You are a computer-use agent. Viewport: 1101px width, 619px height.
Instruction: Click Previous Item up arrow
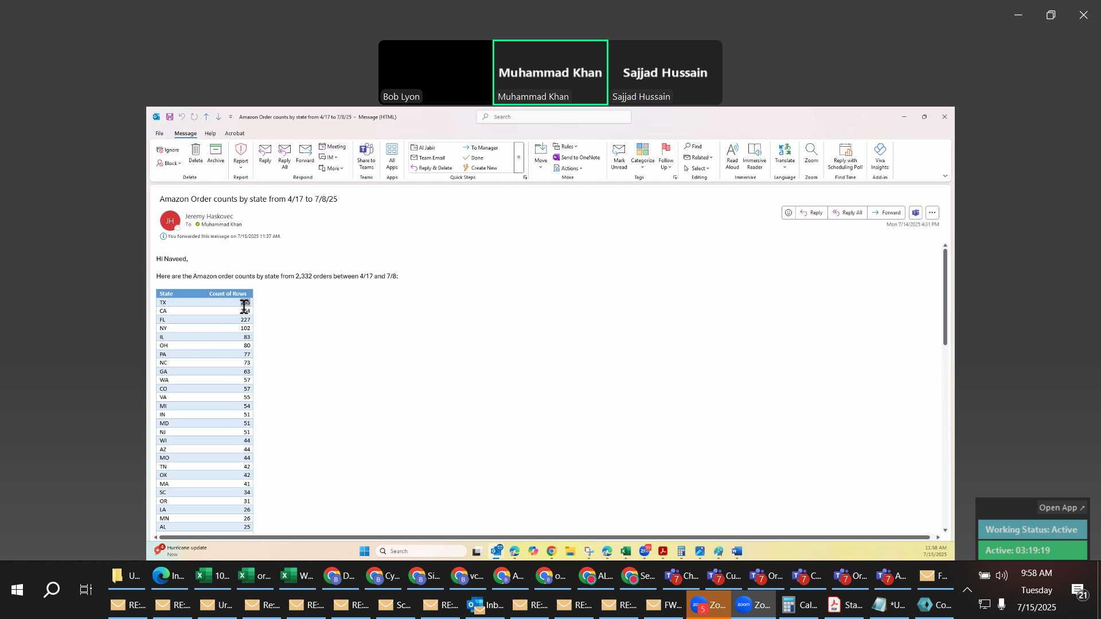(x=206, y=117)
